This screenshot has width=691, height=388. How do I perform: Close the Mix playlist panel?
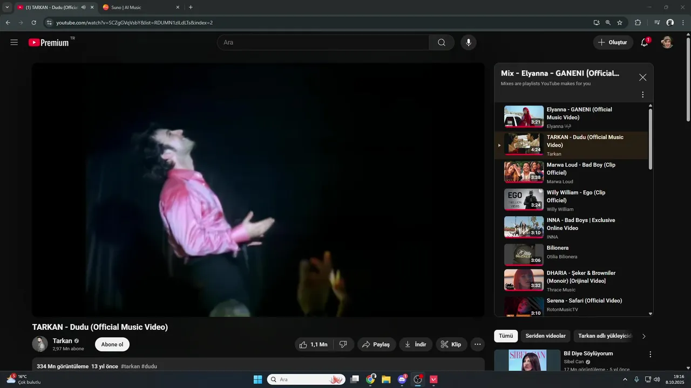pos(642,77)
